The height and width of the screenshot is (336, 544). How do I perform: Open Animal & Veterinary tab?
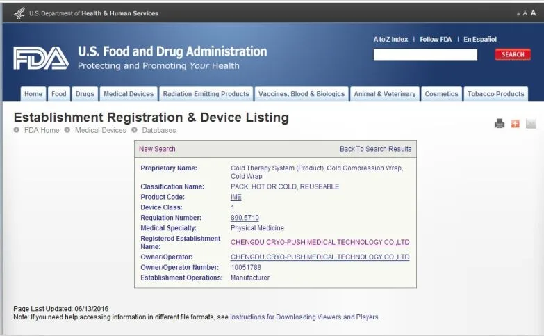[x=385, y=94]
